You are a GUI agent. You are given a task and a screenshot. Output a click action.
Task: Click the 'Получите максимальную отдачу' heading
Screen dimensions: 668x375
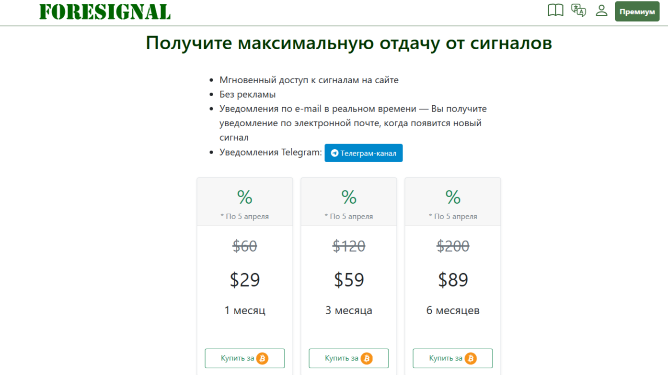click(x=349, y=43)
